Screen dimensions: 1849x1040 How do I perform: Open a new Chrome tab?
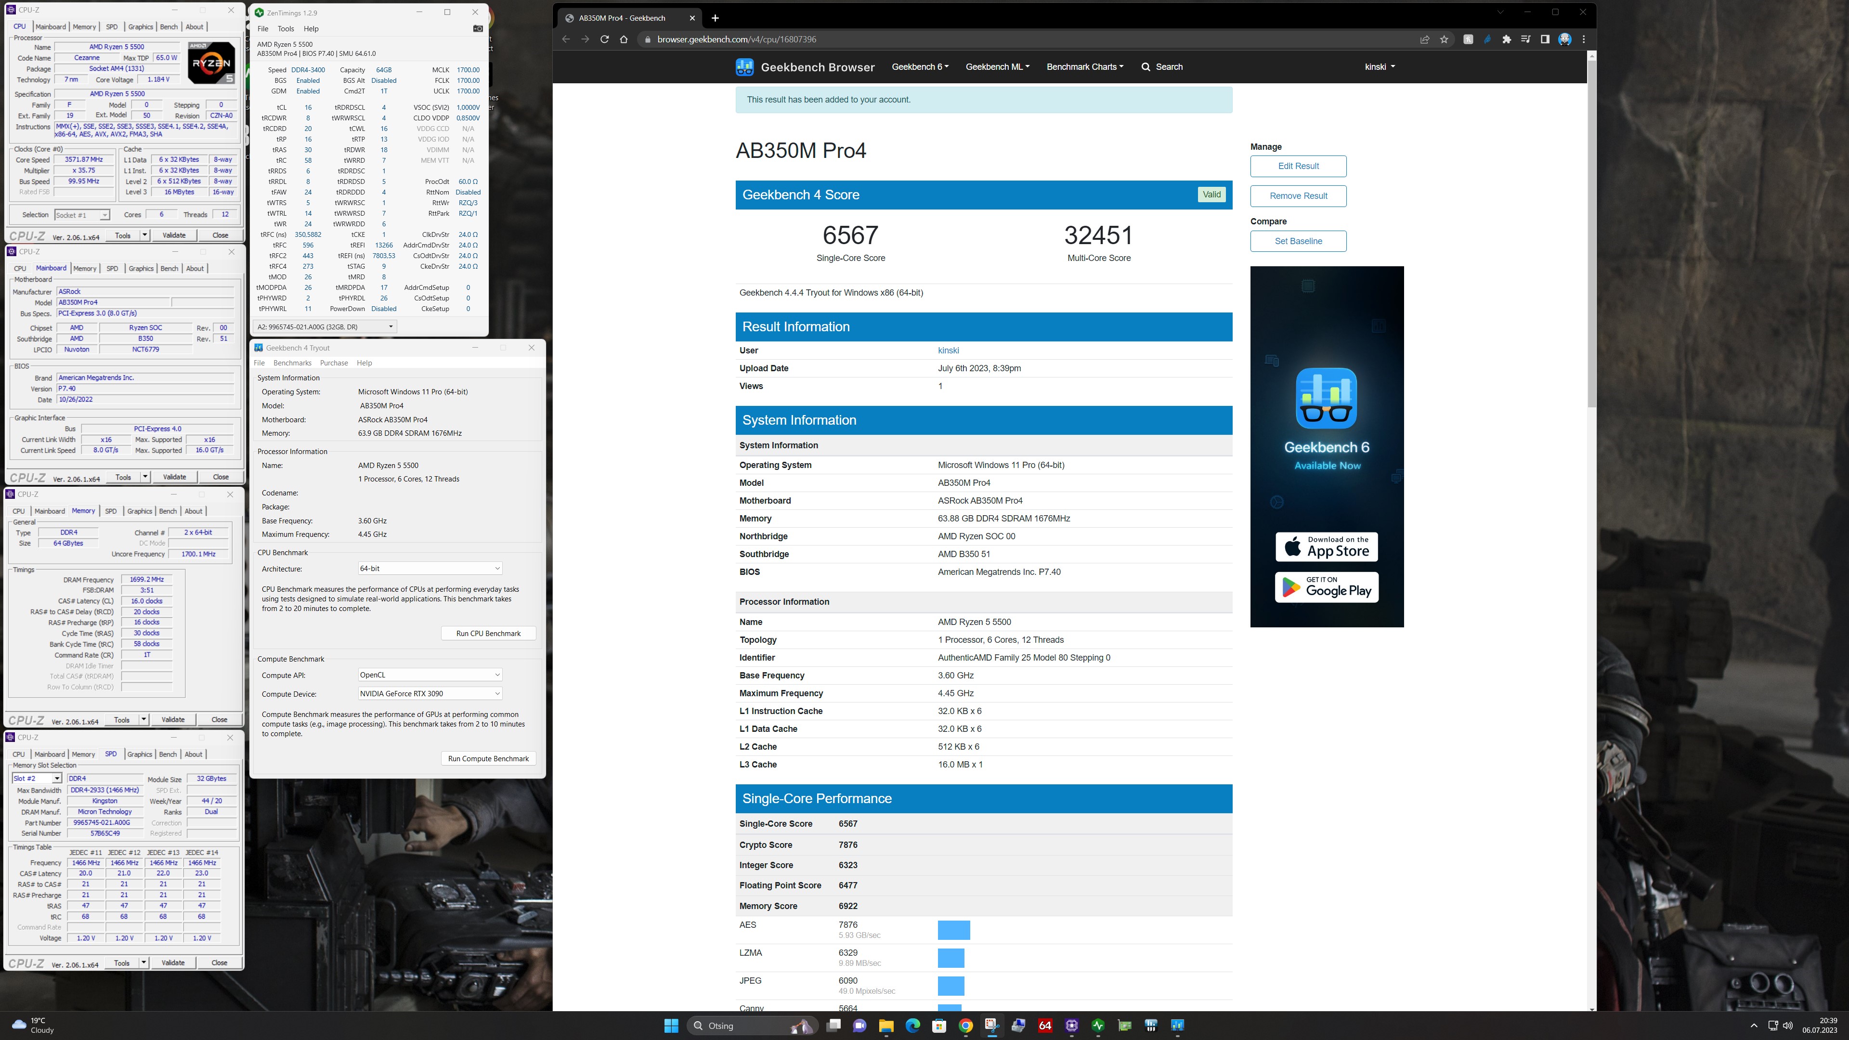pos(715,18)
